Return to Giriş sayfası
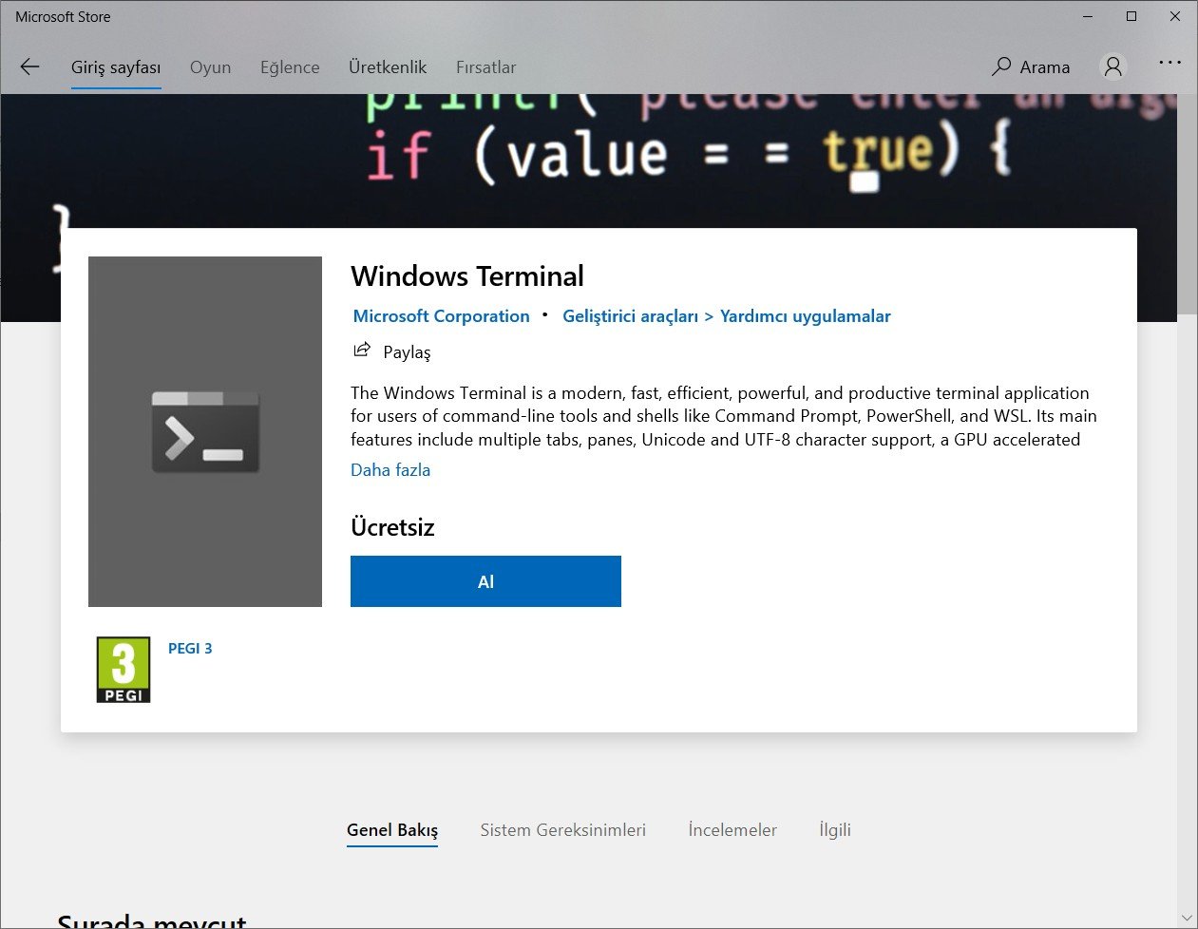The image size is (1198, 929). (x=115, y=66)
